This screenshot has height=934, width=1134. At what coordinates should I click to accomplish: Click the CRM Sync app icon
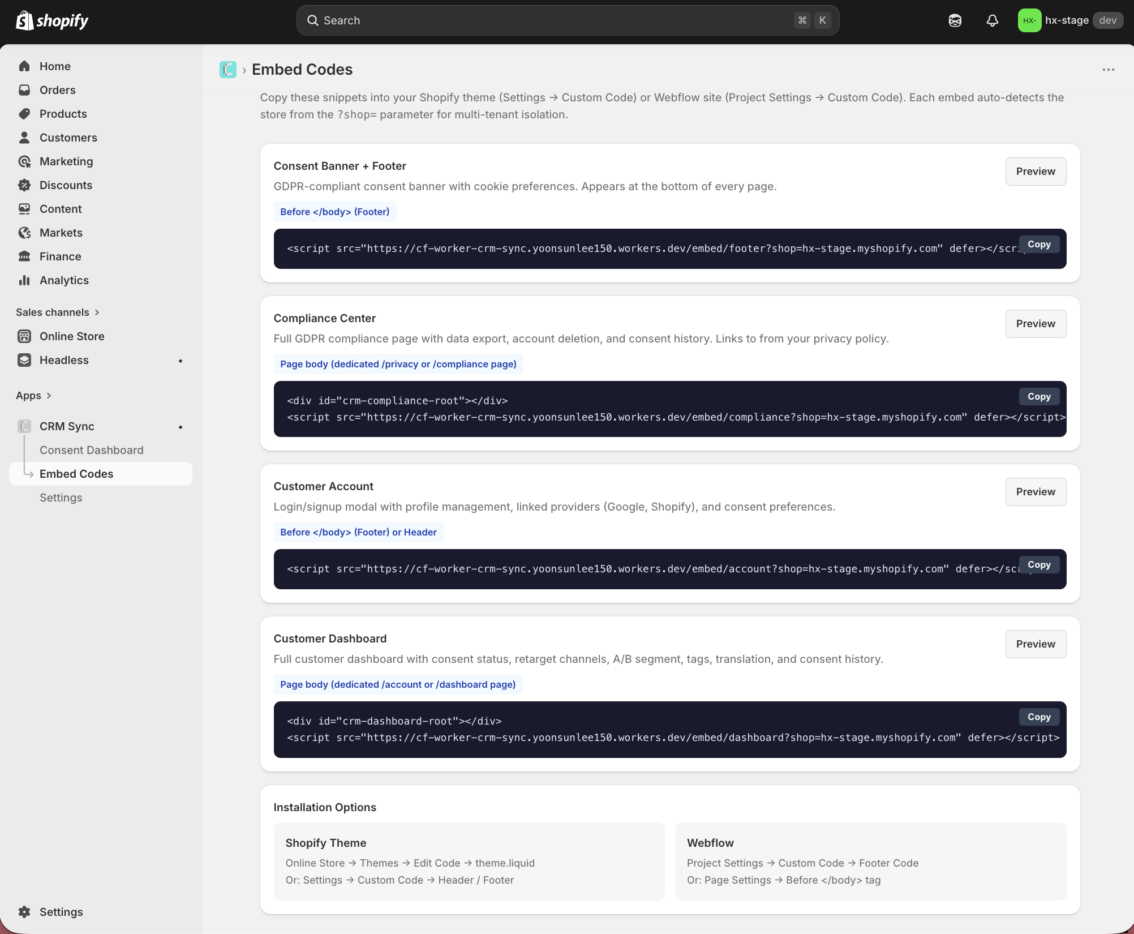24,426
